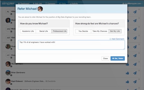Send referral for Michael Hahn
The image size is (144, 90).
coord(135,64)
